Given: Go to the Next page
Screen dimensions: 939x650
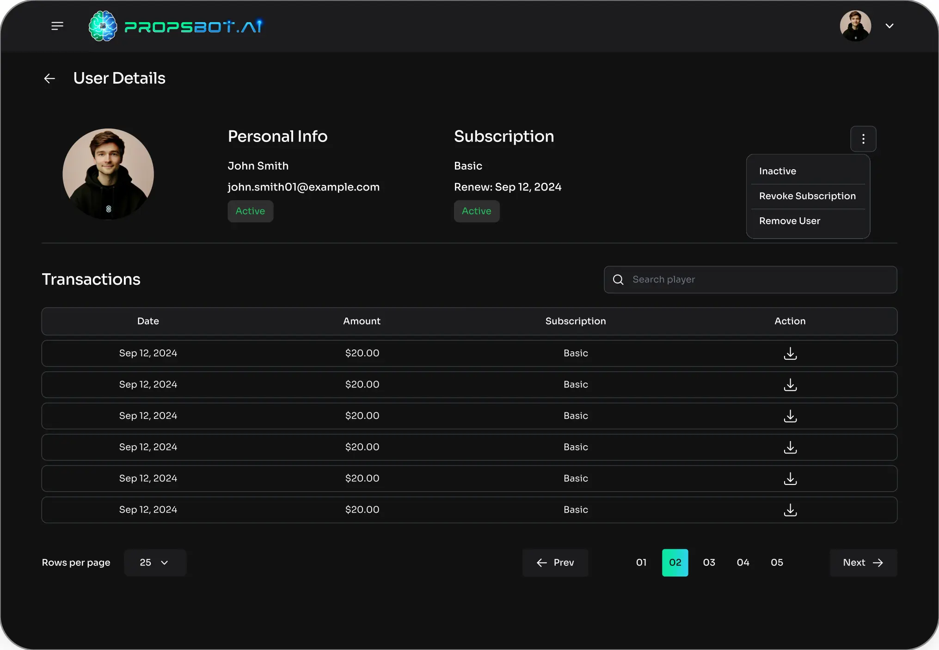Looking at the screenshot, I should coord(863,563).
